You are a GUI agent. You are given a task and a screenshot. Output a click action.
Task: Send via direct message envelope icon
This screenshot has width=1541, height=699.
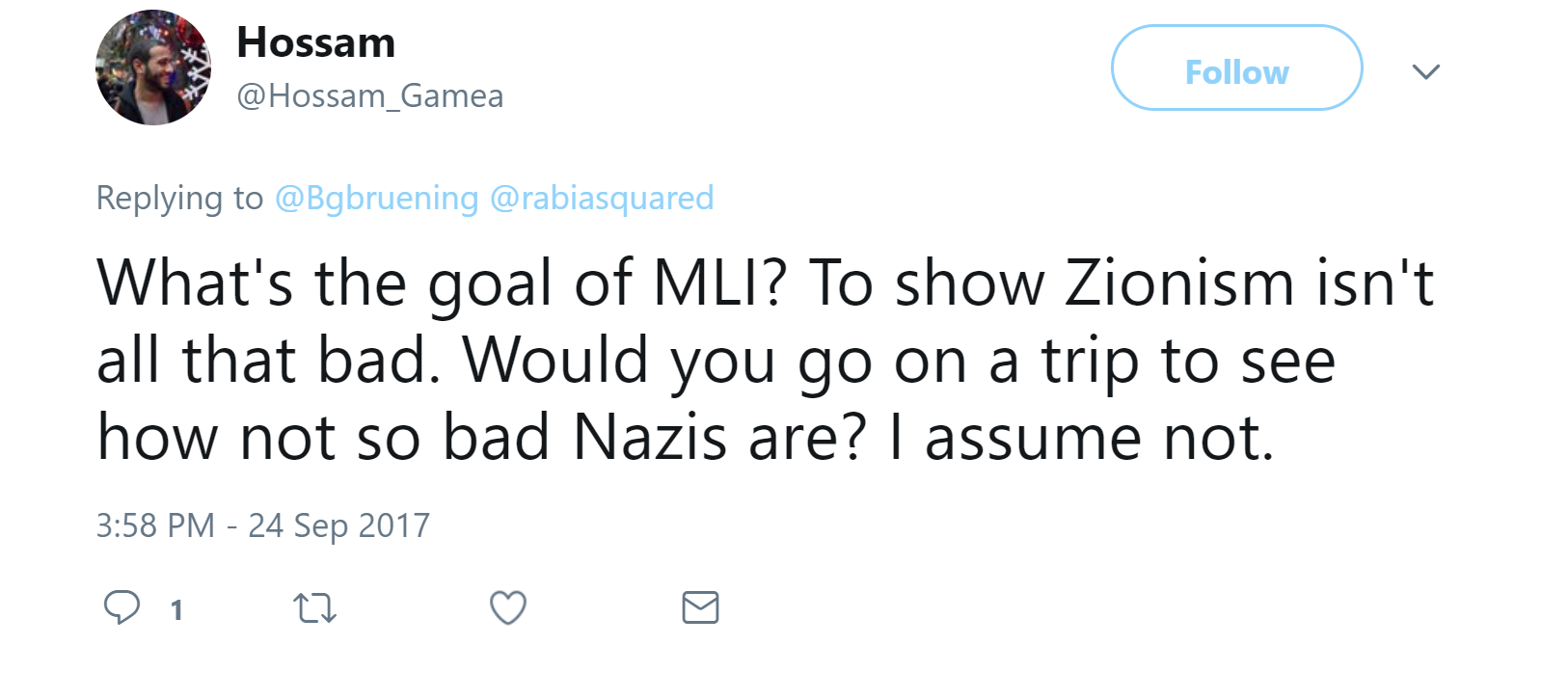pyautogui.click(x=700, y=607)
